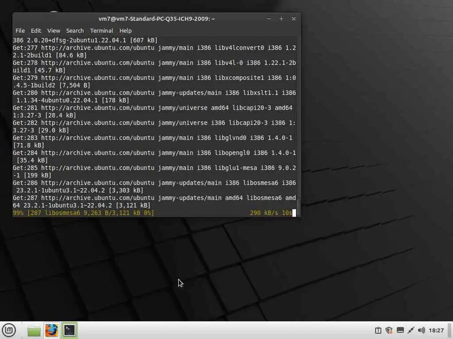Open the Help menu in terminal
Viewport: 453px width, 339px height.
125,30
